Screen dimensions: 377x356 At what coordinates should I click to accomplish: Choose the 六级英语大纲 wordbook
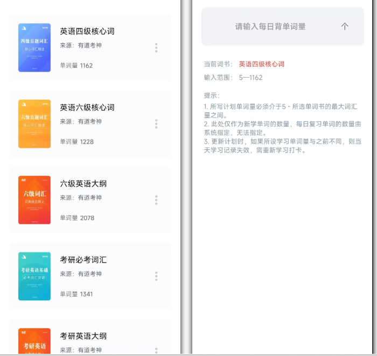(x=83, y=183)
